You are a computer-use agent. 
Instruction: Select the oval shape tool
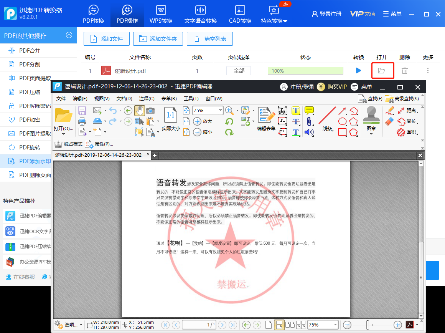click(343, 122)
